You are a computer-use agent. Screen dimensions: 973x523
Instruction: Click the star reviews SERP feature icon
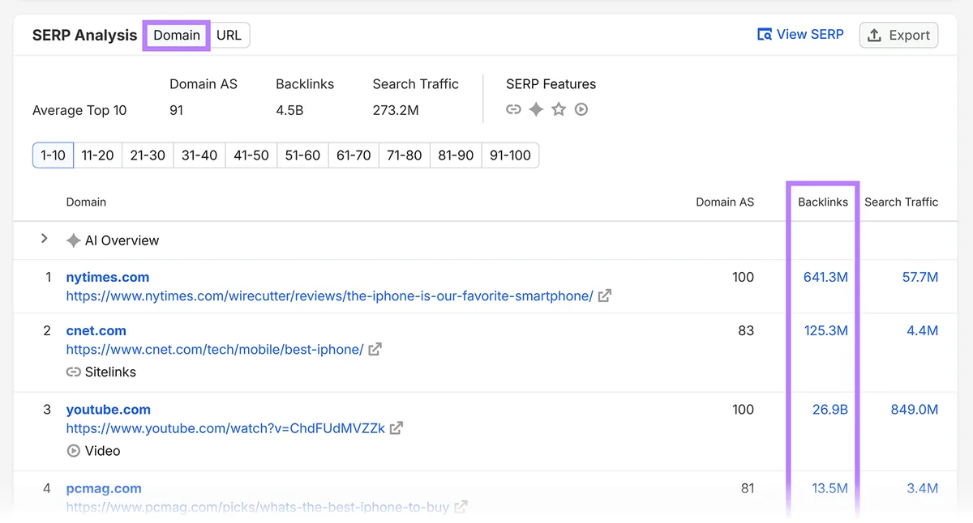pyautogui.click(x=559, y=109)
